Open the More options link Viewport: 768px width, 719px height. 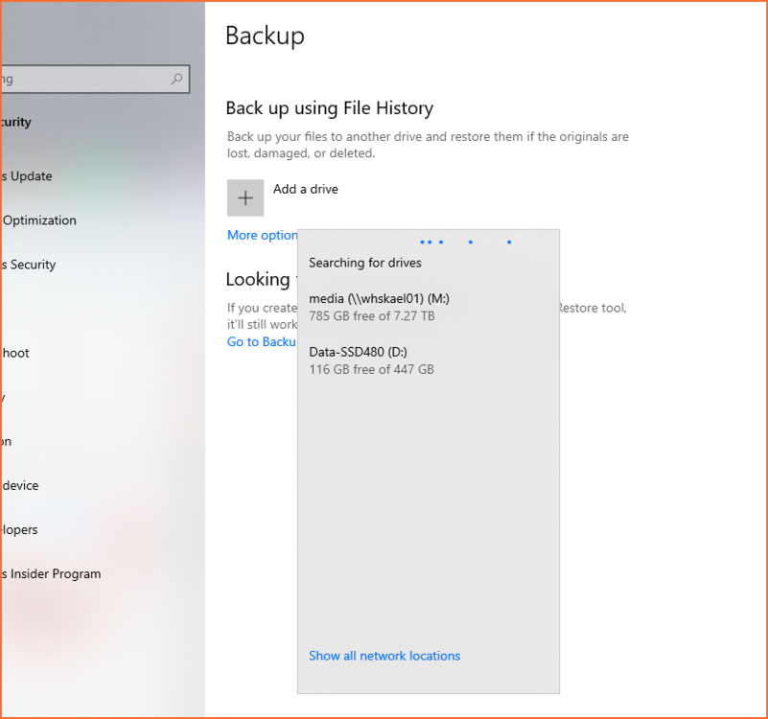click(x=259, y=235)
